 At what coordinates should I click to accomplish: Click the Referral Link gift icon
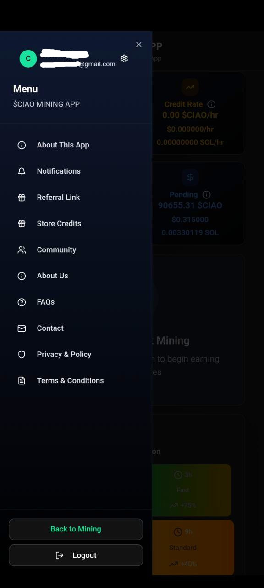pos(22,197)
